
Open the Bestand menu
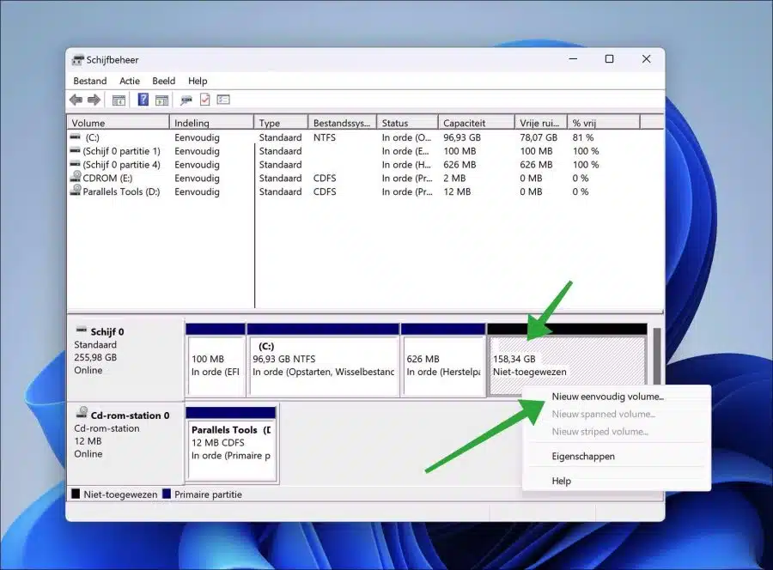[x=89, y=81]
